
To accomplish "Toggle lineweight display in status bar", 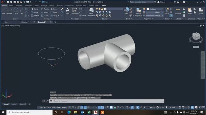I will coord(108,107).
